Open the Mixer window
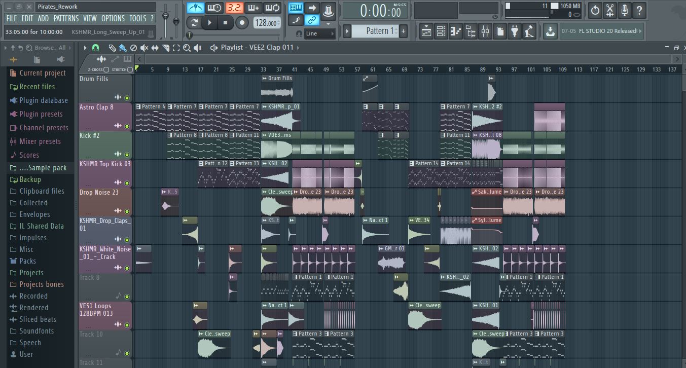The width and height of the screenshot is (686, 368). (x=485, y=31)
